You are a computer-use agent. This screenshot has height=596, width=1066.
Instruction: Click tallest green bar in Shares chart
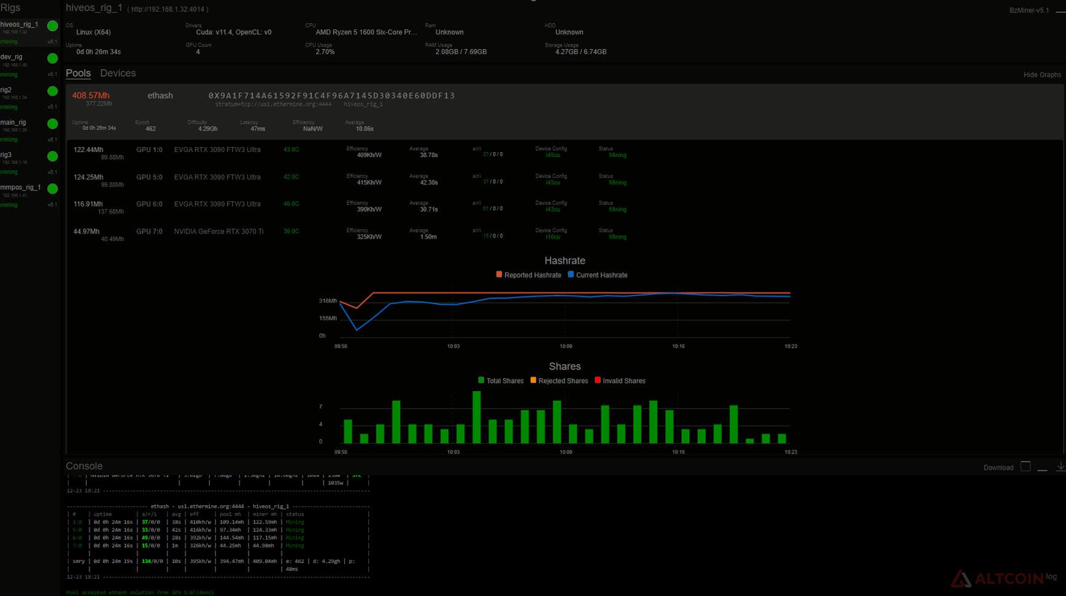pos(477,417)
